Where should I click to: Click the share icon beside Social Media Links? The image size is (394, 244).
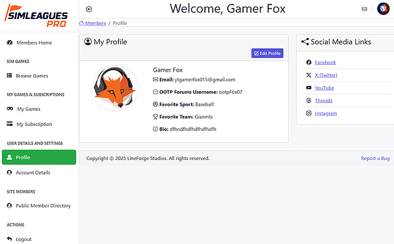305,42
